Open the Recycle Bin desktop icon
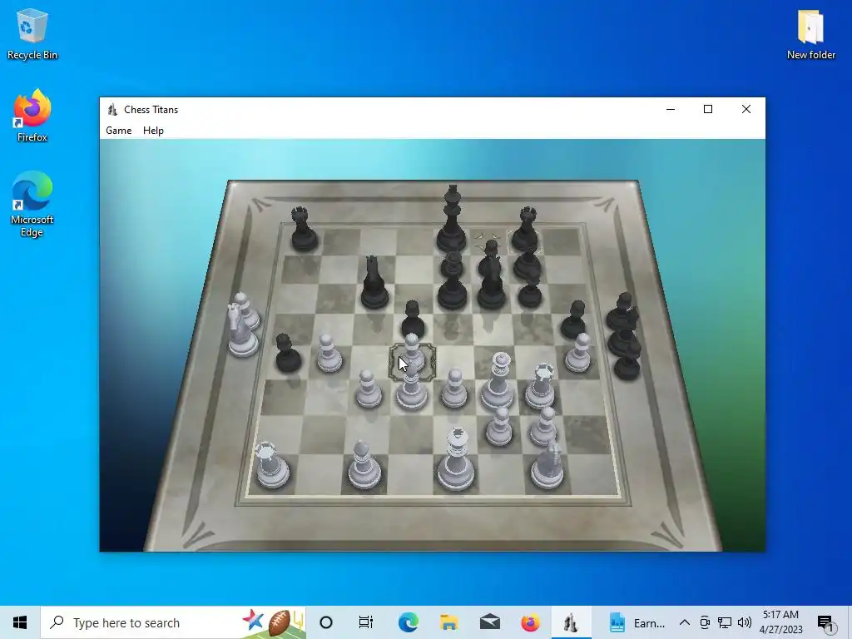 pos(32,34)
